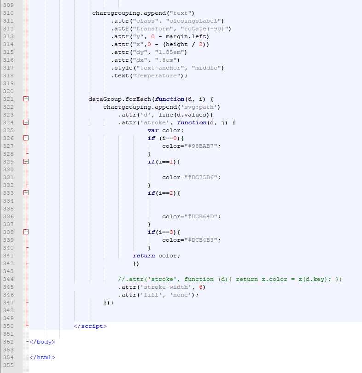362x373 pixels.
Task: Click margin.left on line 313
Action: coord(186,37)
